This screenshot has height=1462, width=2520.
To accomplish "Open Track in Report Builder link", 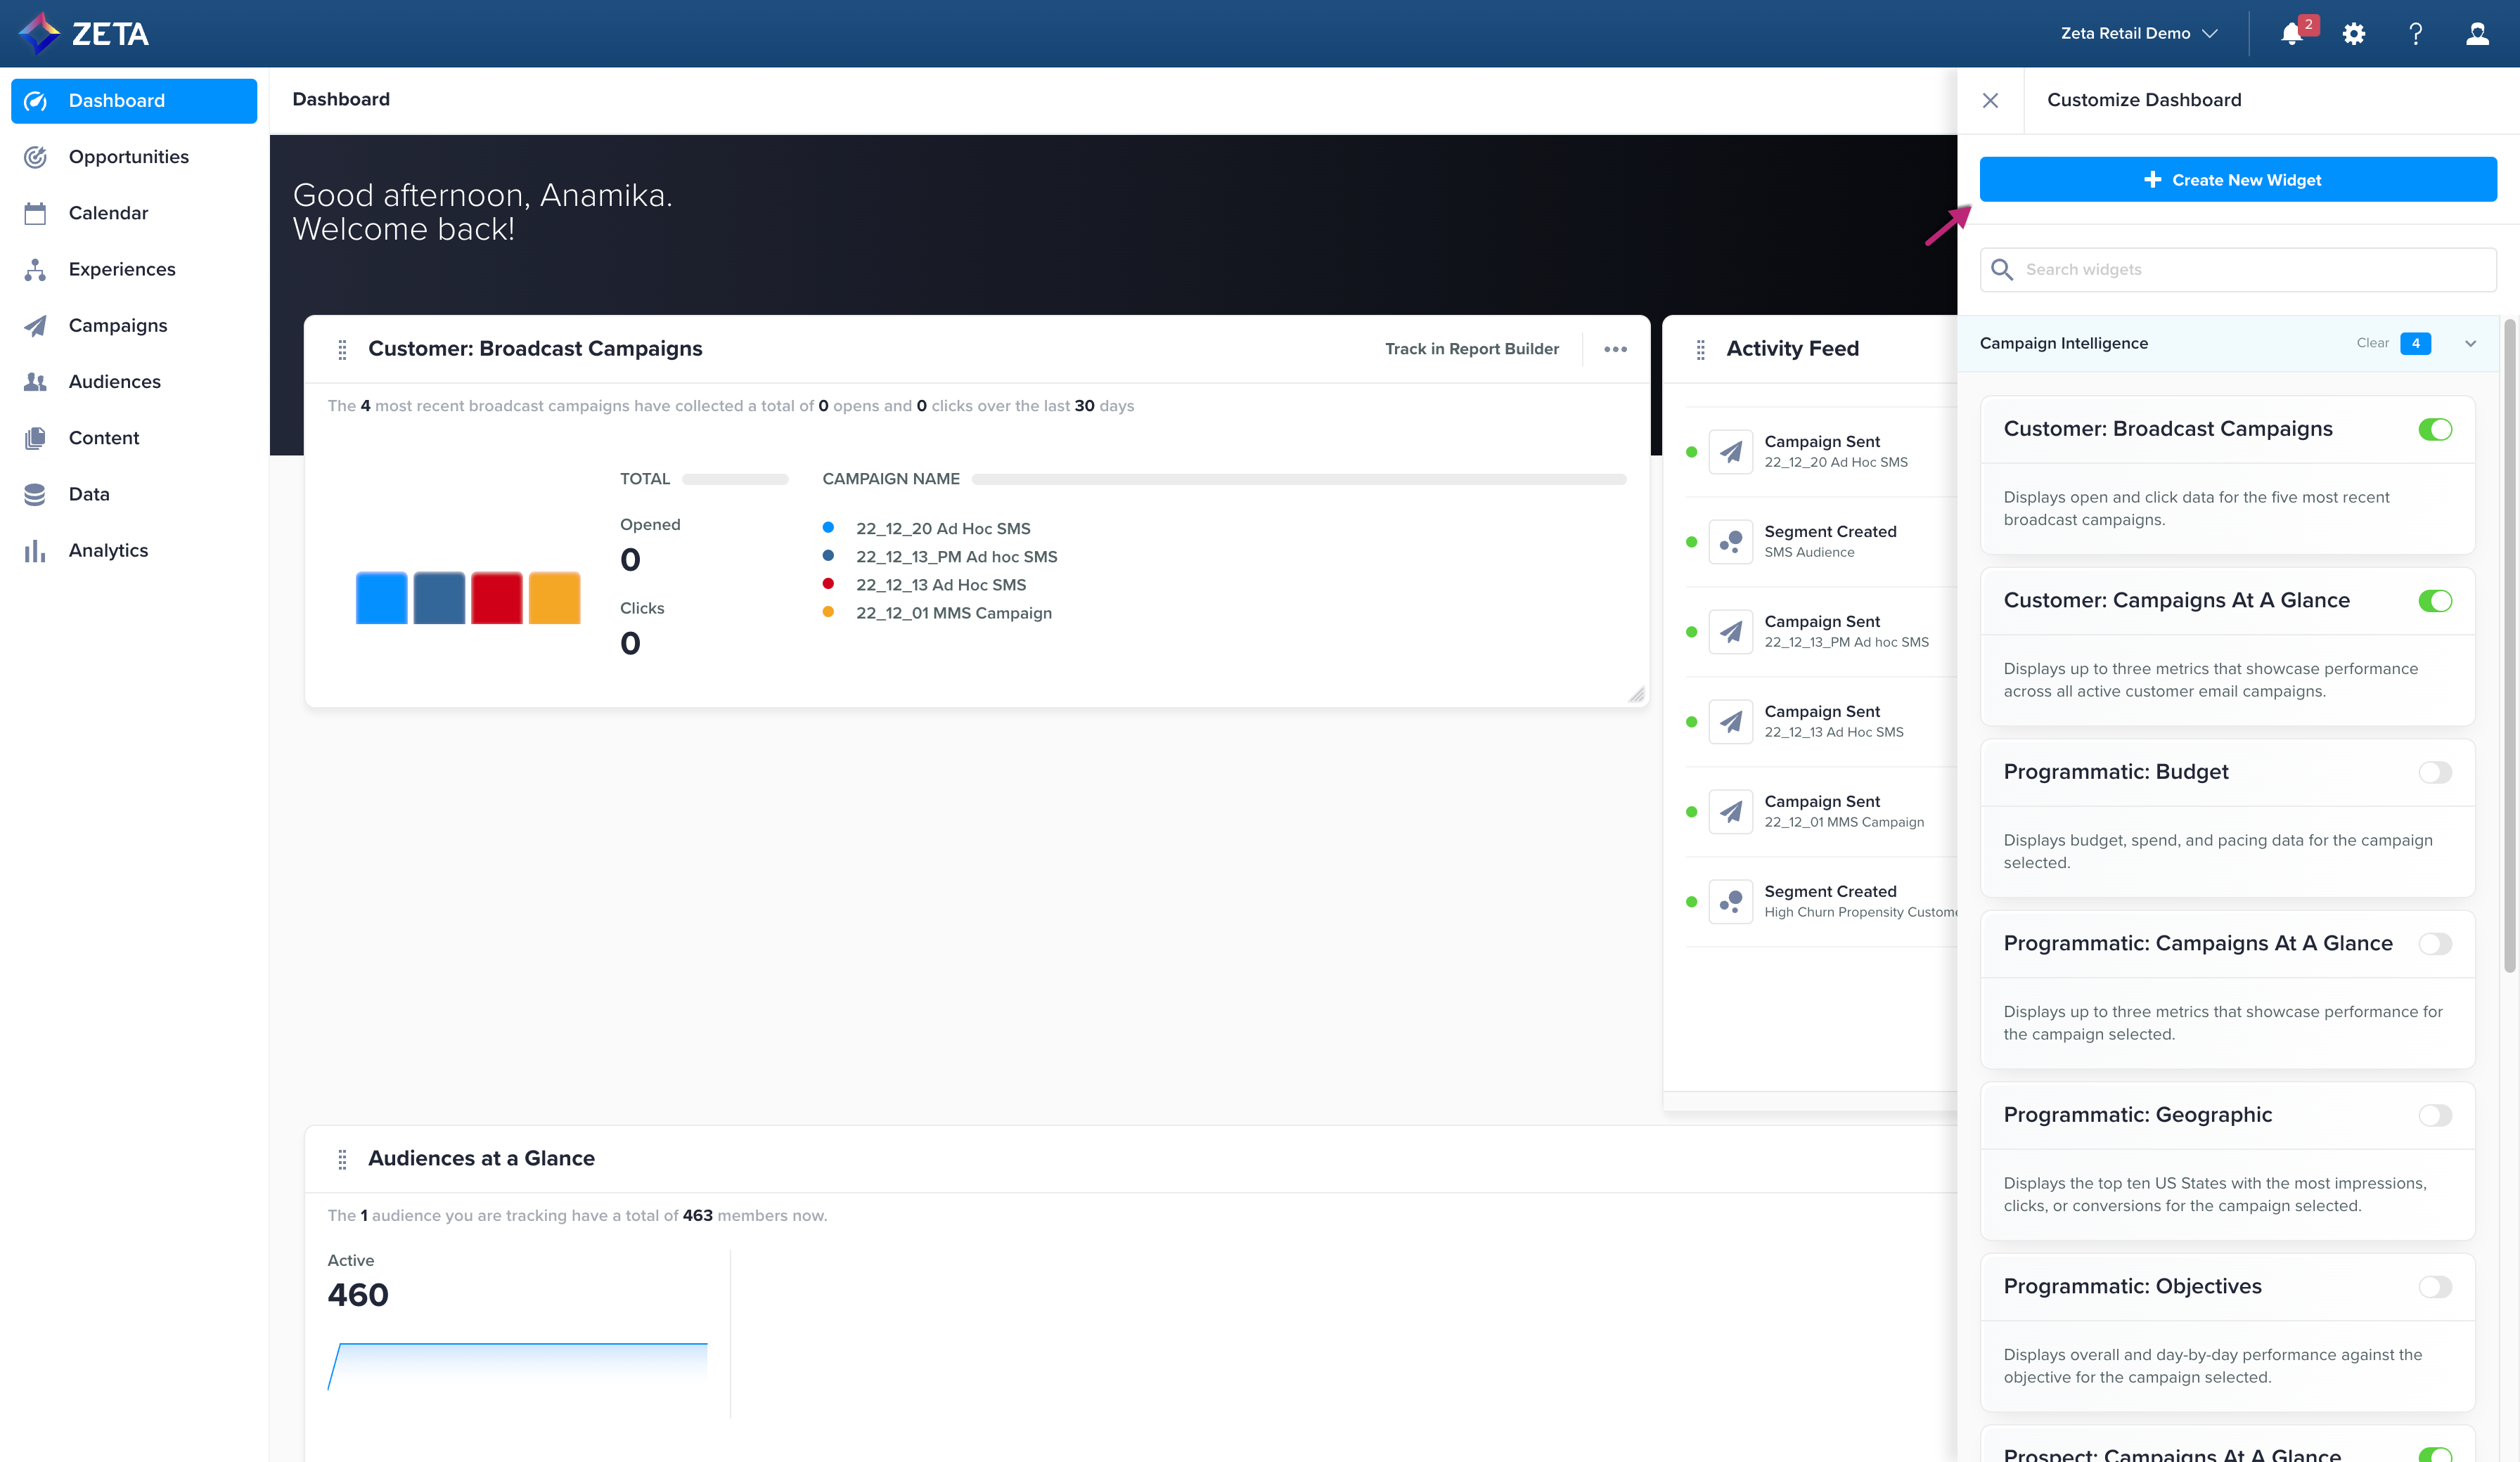I will point(1471,349).
